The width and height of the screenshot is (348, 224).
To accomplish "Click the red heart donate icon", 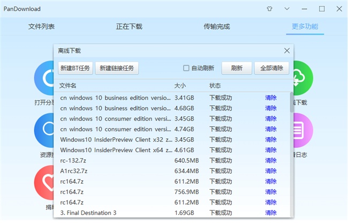I will [x=44, y=182].
